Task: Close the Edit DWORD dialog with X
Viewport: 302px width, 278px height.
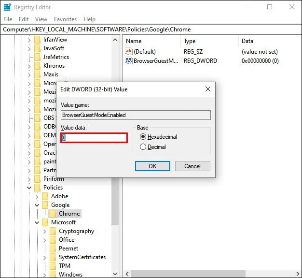Action: [x=208, y=89]
